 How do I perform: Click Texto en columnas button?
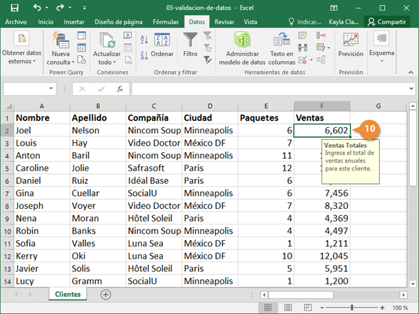282,48
